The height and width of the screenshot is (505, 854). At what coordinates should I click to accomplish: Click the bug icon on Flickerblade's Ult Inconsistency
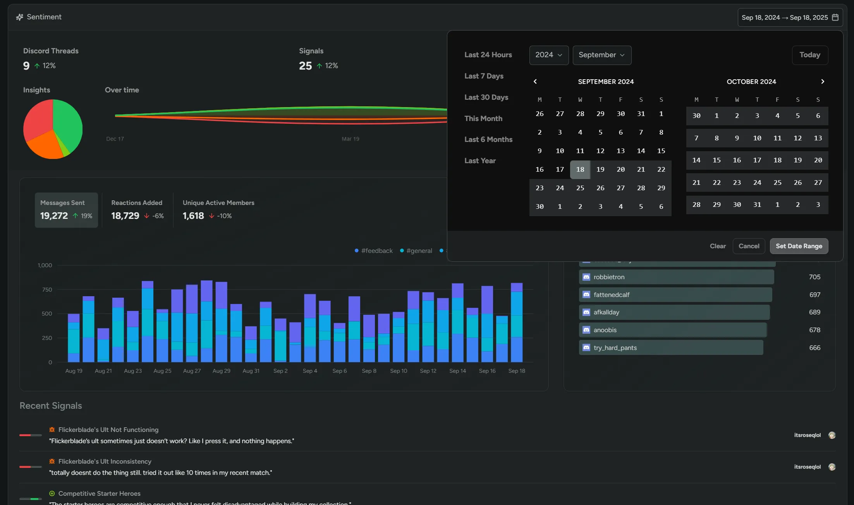click(x=52, y=461)
